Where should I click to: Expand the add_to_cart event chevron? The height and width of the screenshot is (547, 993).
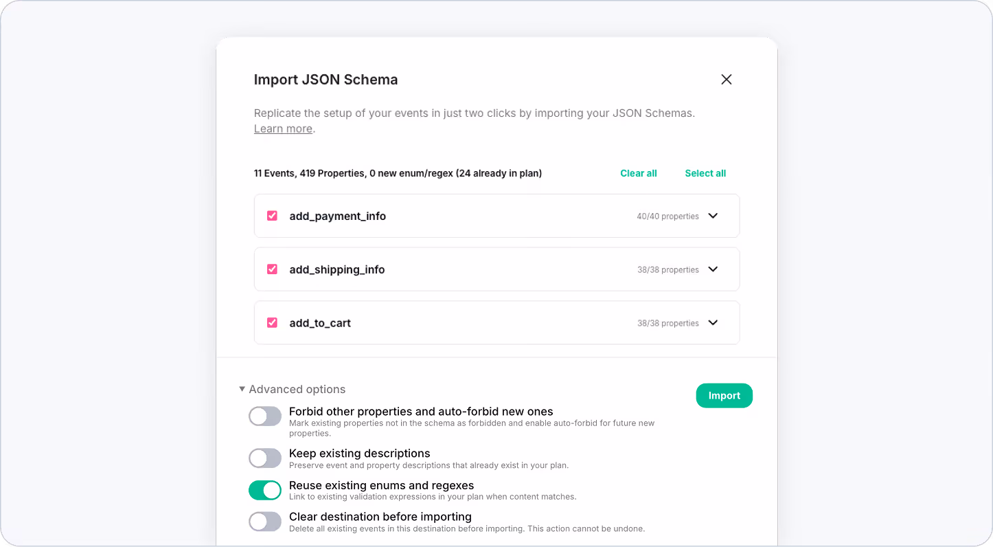click(x=713, y=323)
